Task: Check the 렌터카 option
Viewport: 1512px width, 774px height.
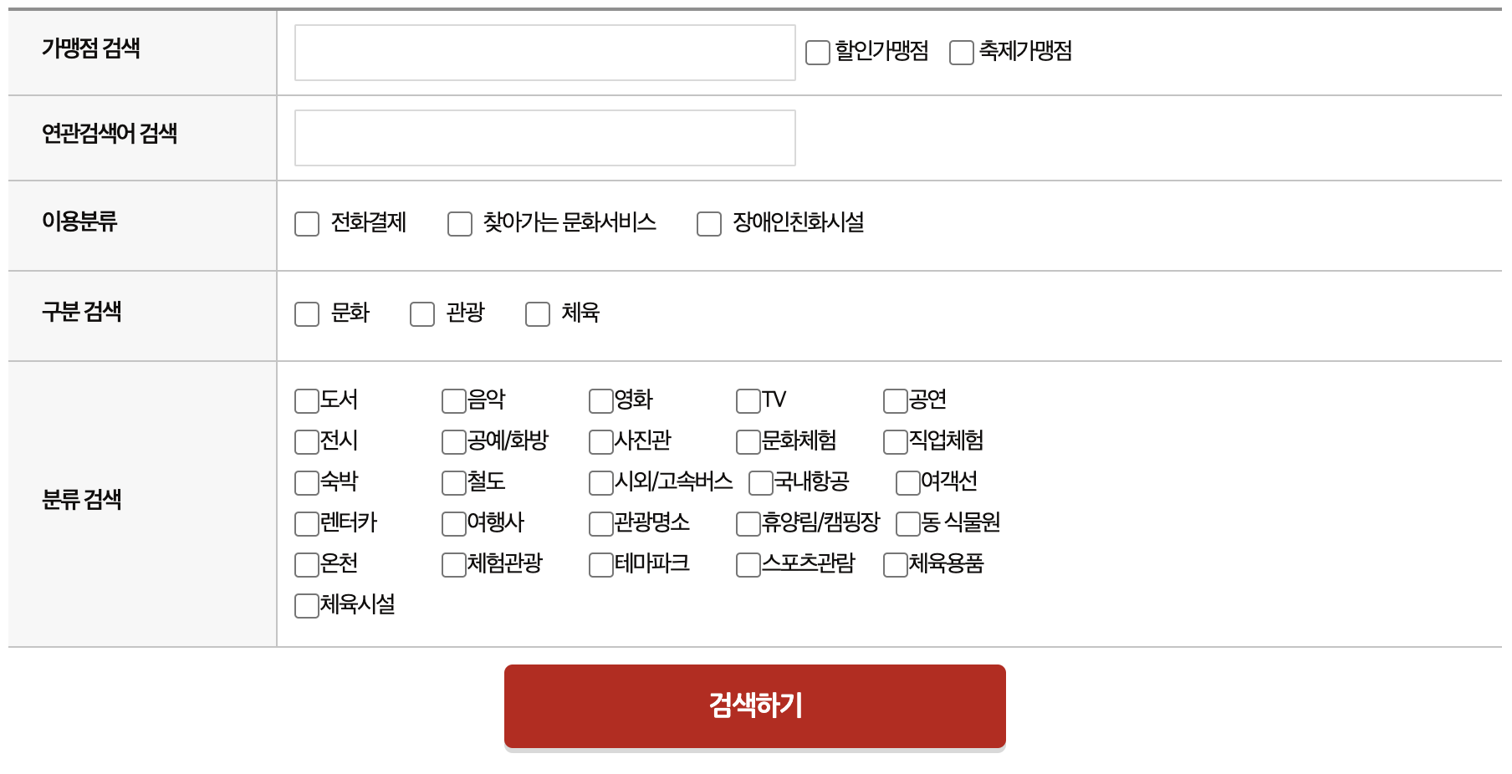Action: coord(305,523)
